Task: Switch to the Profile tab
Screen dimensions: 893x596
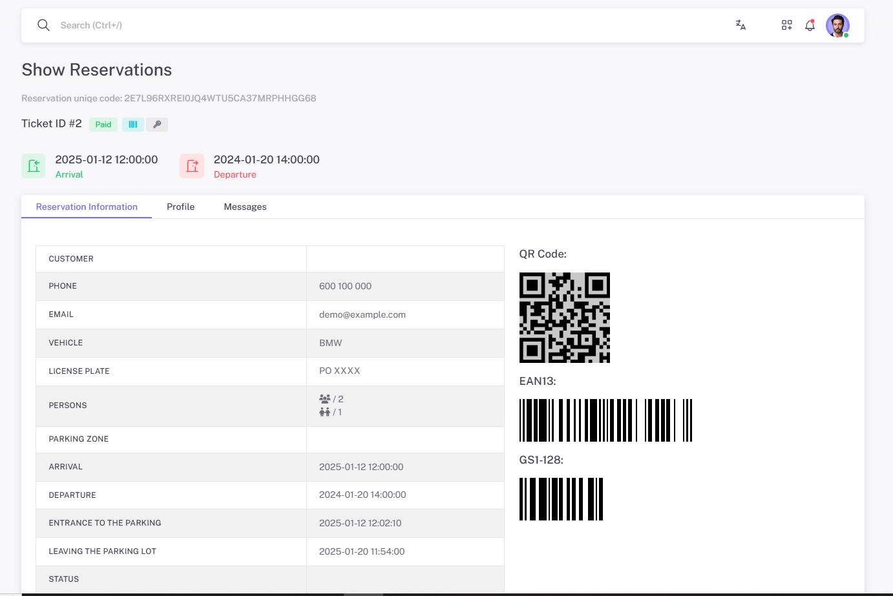Action: click(x=180, y=207)
